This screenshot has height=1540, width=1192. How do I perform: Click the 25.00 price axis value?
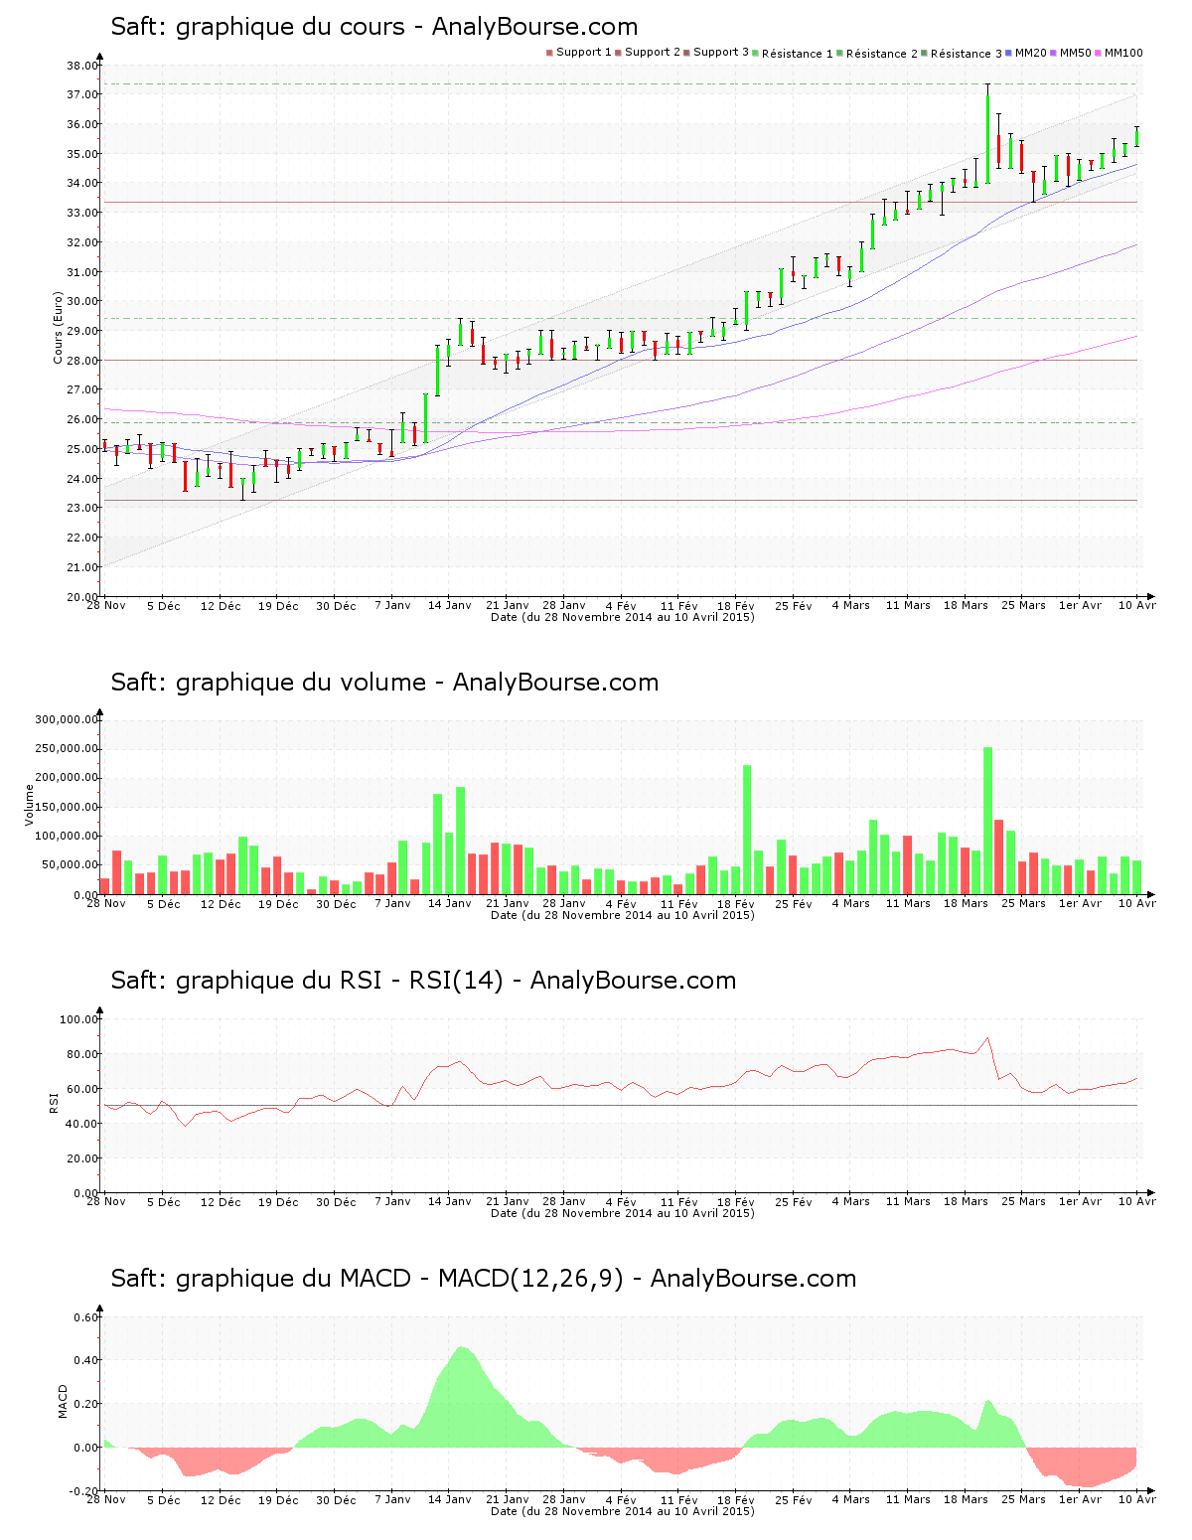[x=81, y=449]
